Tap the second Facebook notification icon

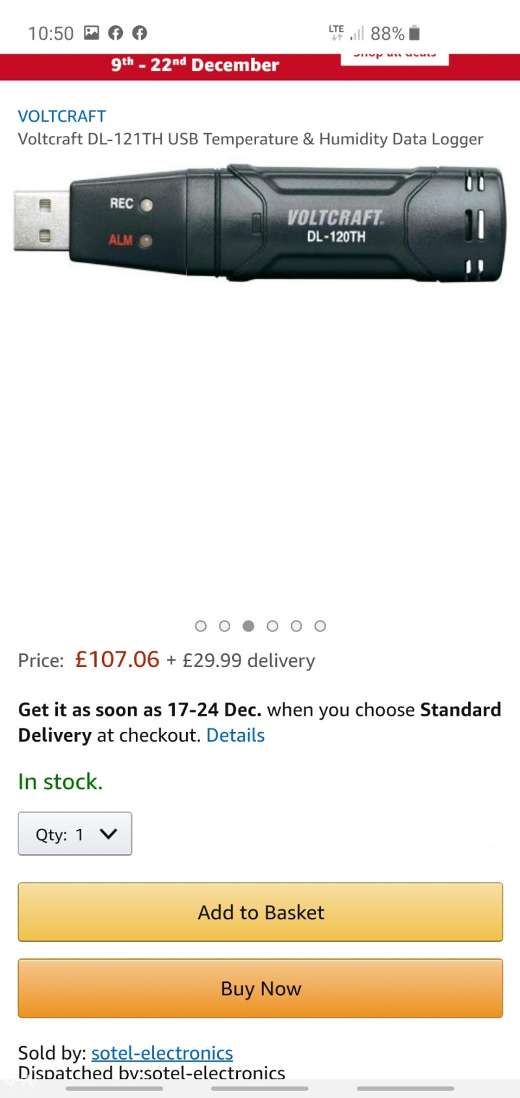(140, 33)
